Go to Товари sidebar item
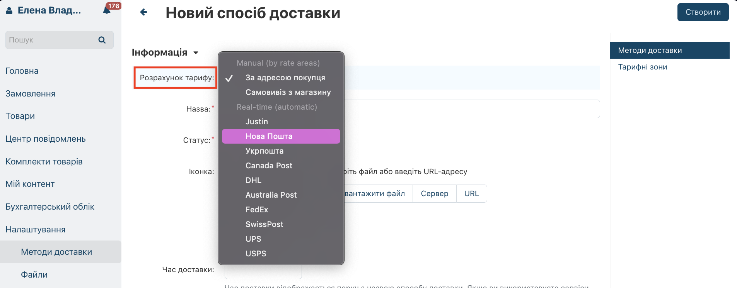737x288 pixels. pos(20,116)
